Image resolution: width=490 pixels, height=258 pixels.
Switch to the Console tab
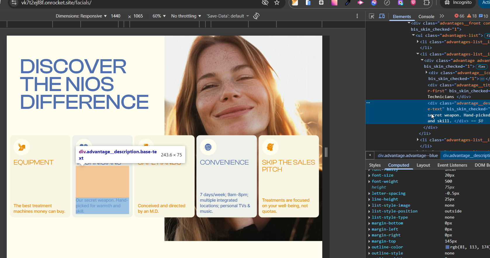pyautogui.click(x=426, y=17)
